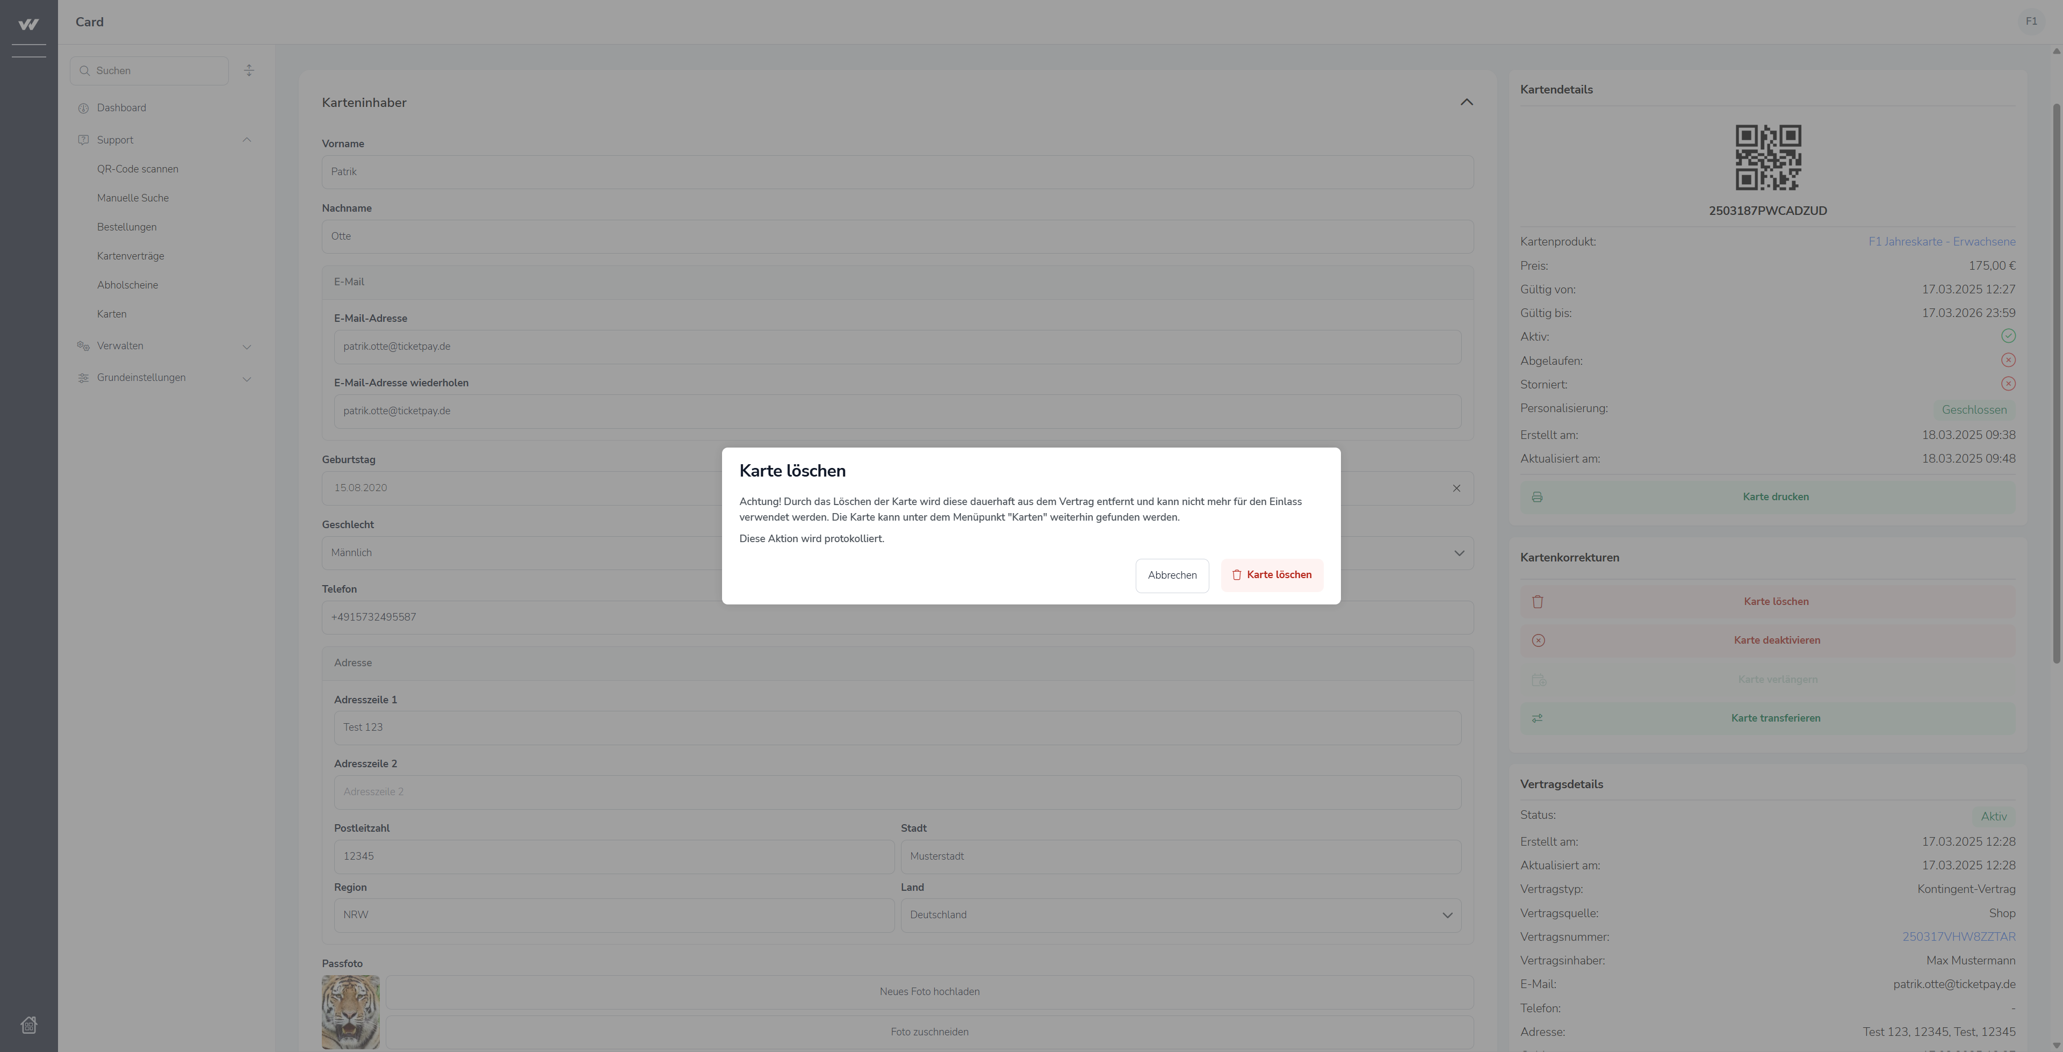The image size is (2063, 1052).
Task: Click the W logo in top-left corner
Action: pos(29,24)
